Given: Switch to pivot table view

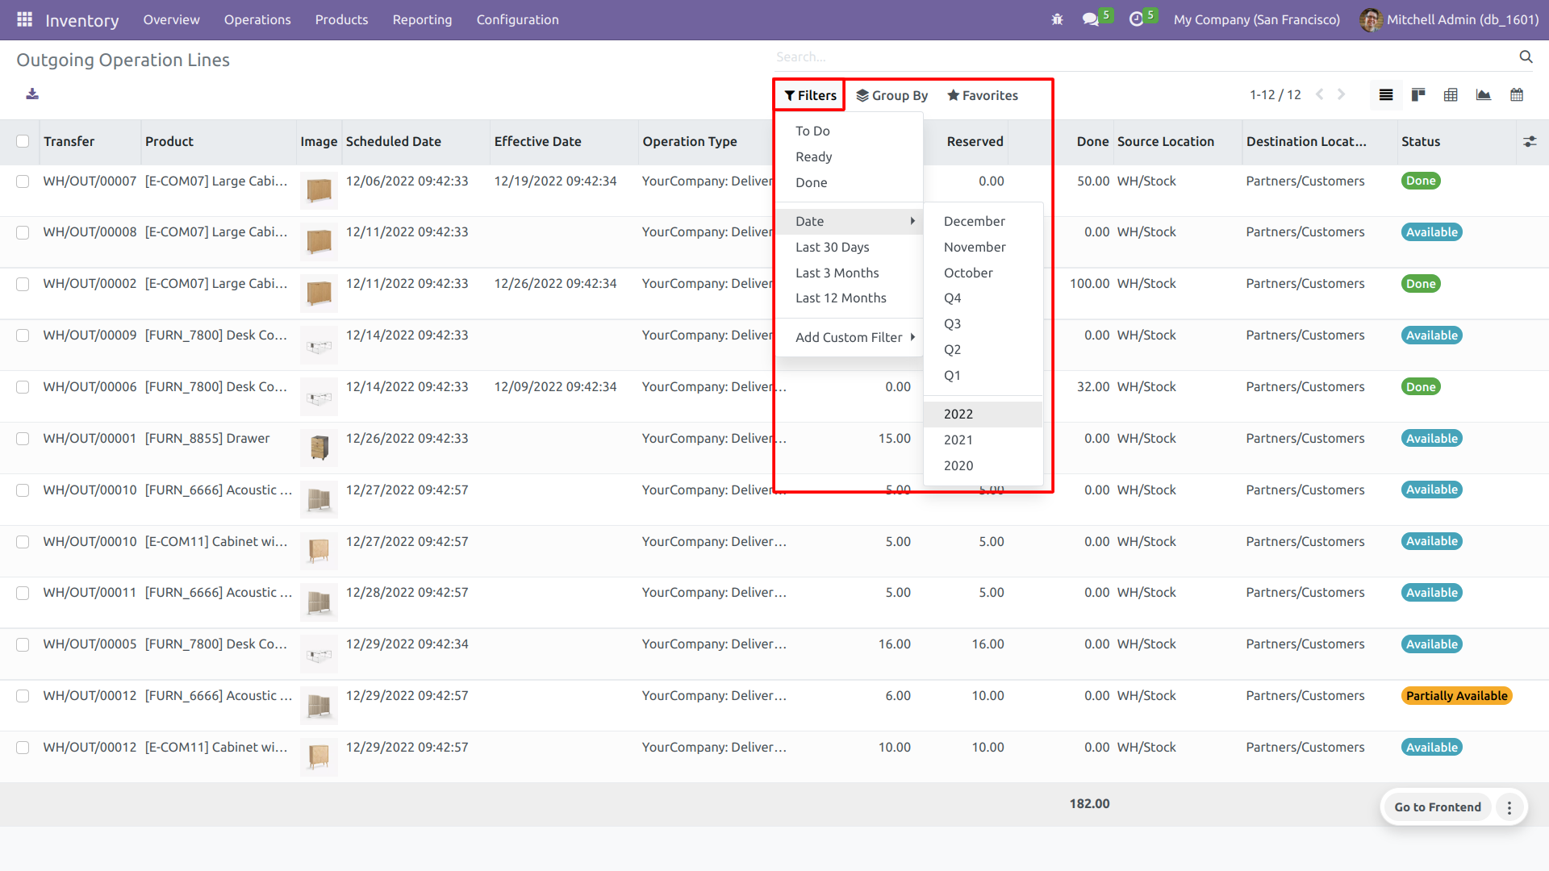Looking at the screenshot, I should point(1451,95).
